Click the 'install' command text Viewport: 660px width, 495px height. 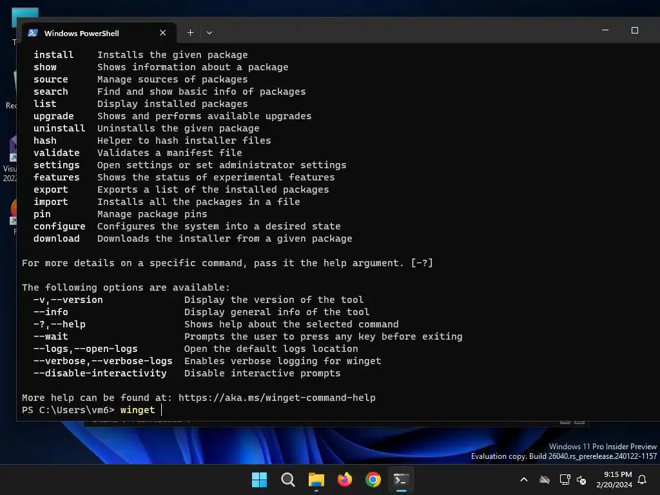click(x=53, y=55)
